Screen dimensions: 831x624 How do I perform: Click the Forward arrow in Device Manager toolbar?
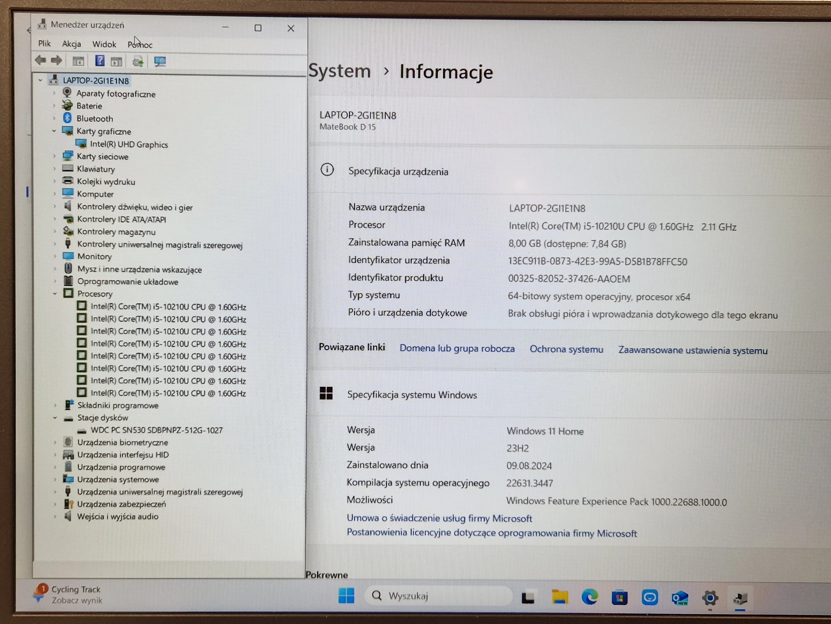(57, 61)
